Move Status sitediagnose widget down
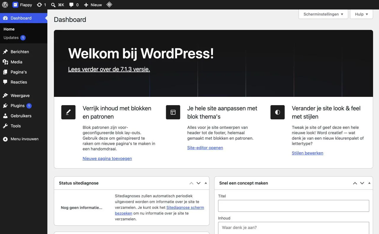This screenshot has width=379, height=234. [x=198, y=183]
